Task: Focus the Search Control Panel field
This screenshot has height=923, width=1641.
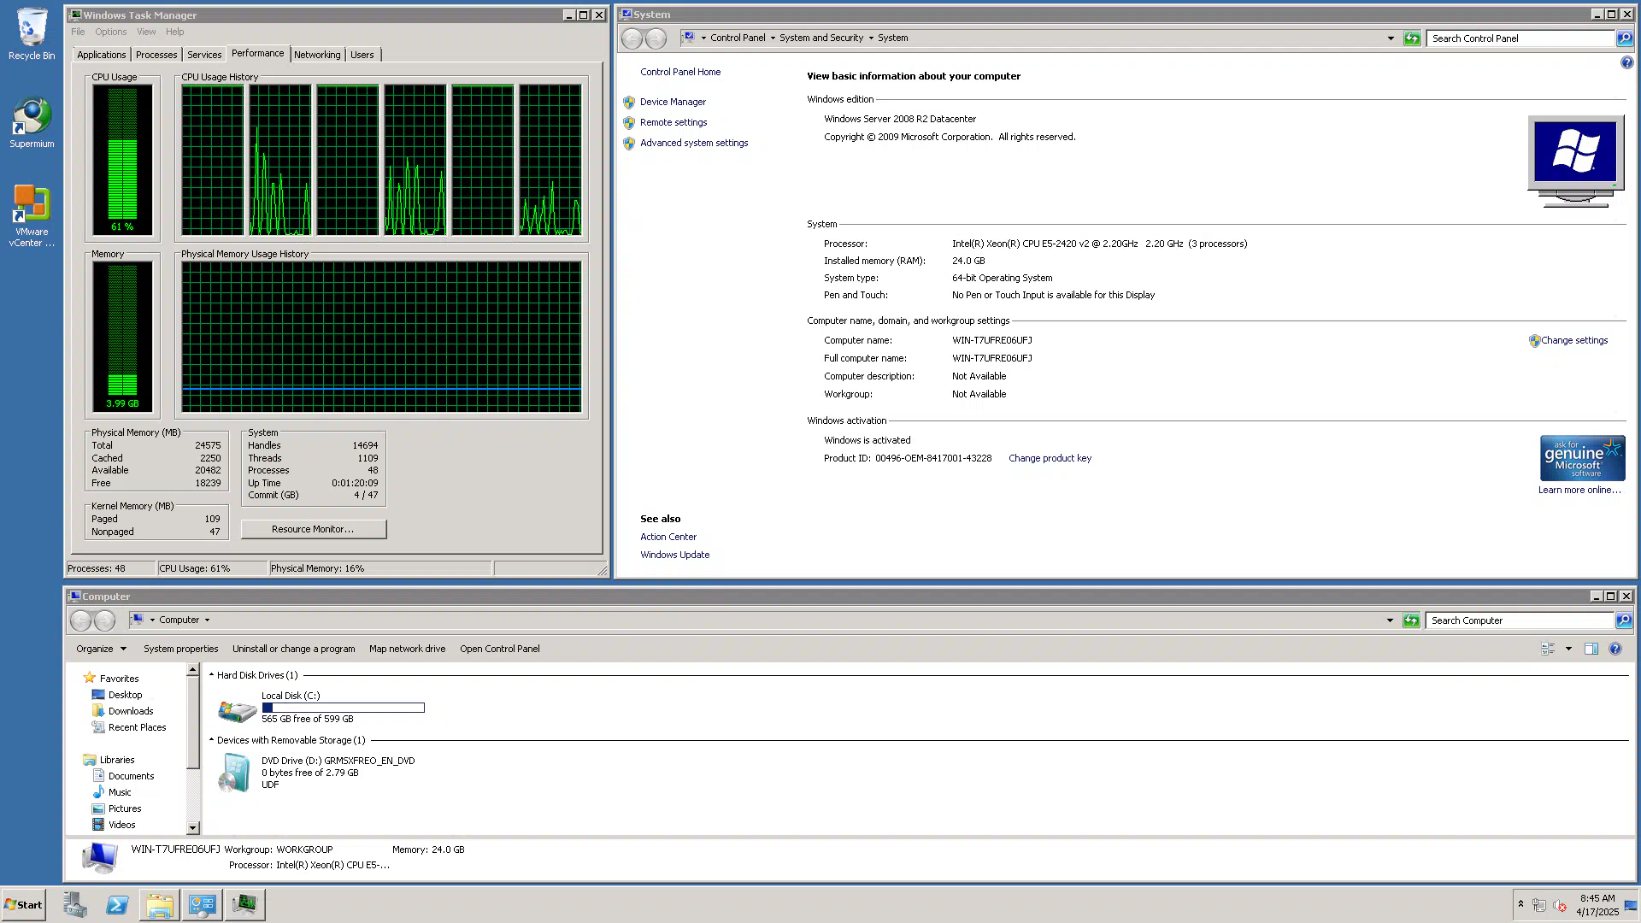Action: (x=1521, y=38)
